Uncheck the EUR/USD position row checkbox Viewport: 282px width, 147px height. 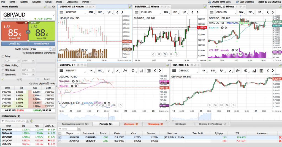pos(60,137)
